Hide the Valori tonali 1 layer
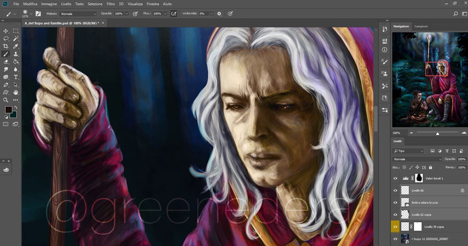The width and height of the screenshot is (468, 246). coord(395,178)
